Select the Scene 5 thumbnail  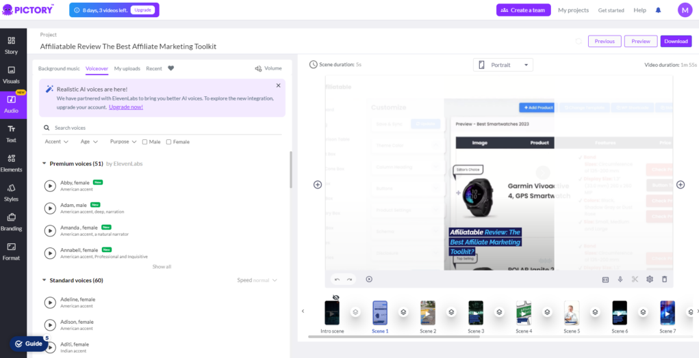572,313
